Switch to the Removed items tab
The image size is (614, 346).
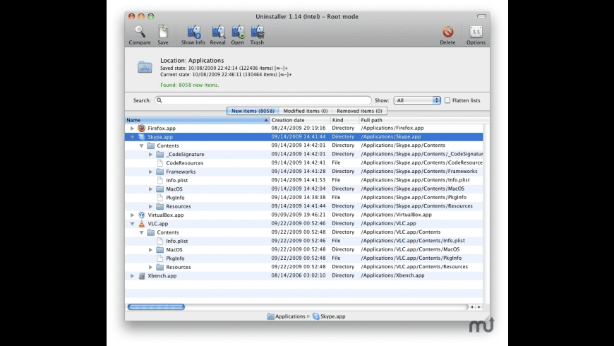pyautogui.click(x=359, y=111)
